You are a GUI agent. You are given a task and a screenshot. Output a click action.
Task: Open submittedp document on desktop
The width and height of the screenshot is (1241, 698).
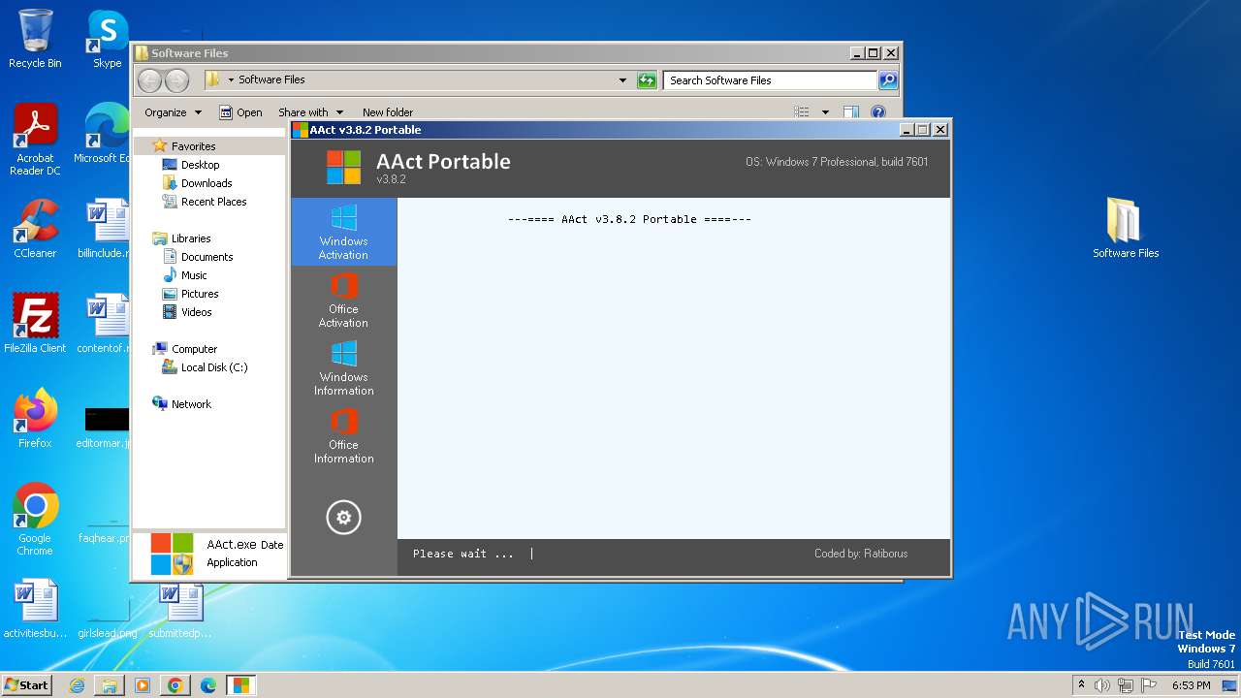coord(180,609)
